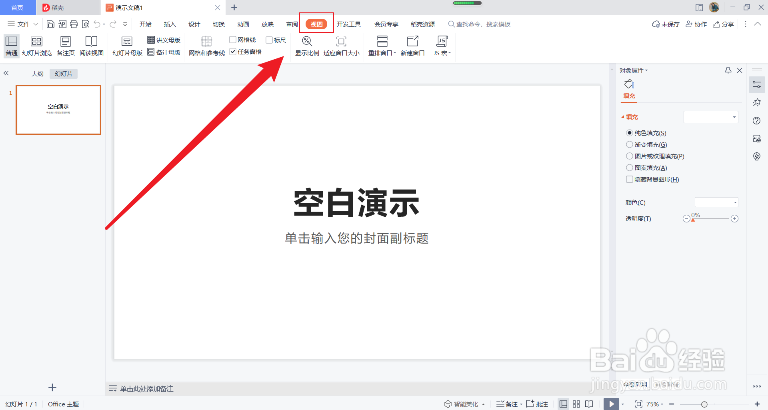Open 网格和参考线 settings
This screenshot has height=410, width=768.
pos(206,46)
